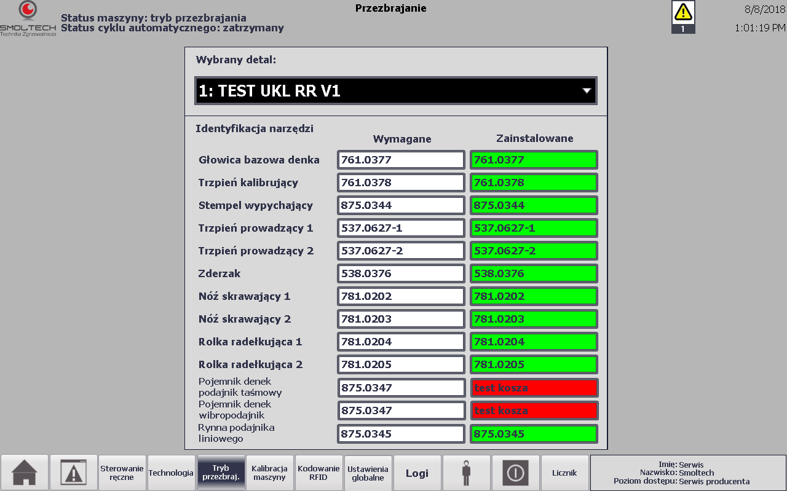Open the Logi button
The height and width of the screenshot is (491, 787).
(417, 473)
